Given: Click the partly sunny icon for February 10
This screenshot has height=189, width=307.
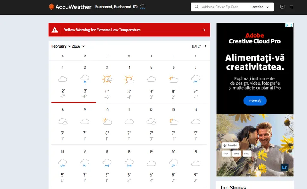Looking at the screenshot, I should tap(107, 121).
